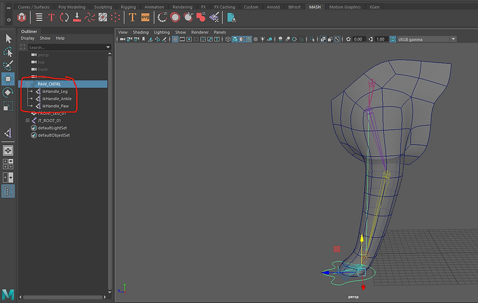Open shelf settings gear icon
478x303 pixels.
click(x=9, y=20)
